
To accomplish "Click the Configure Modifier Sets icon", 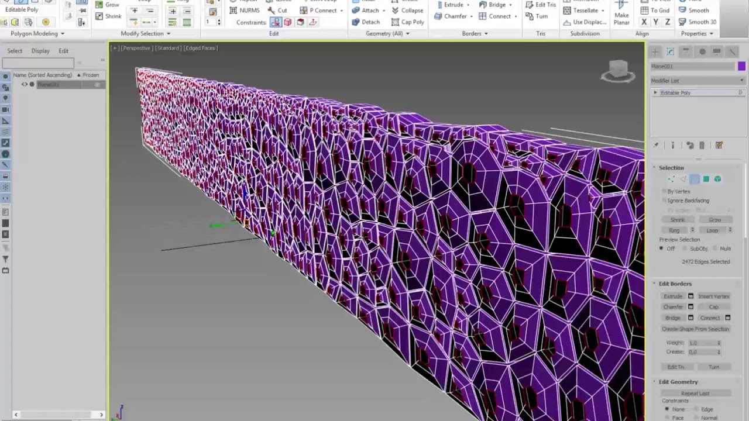I will (719, 146).
